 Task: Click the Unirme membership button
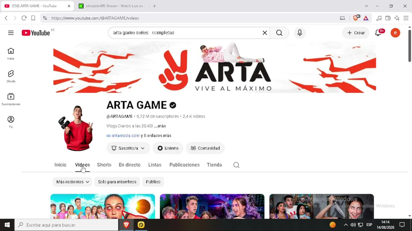point(168,148)
